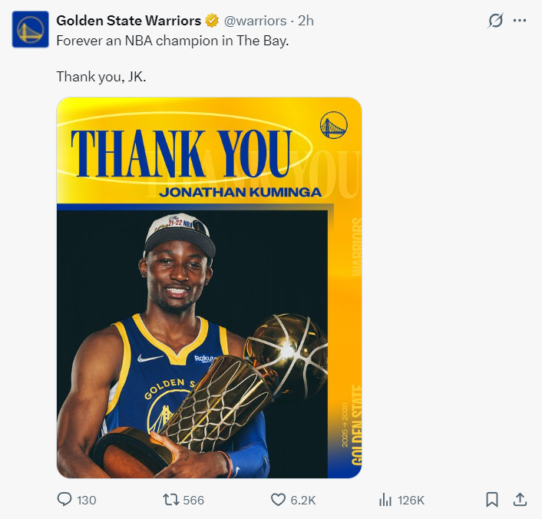This screenshot has height=519, width=542.
Task: Open the Warriors profile avatar
Action: (x=30, y=30)
